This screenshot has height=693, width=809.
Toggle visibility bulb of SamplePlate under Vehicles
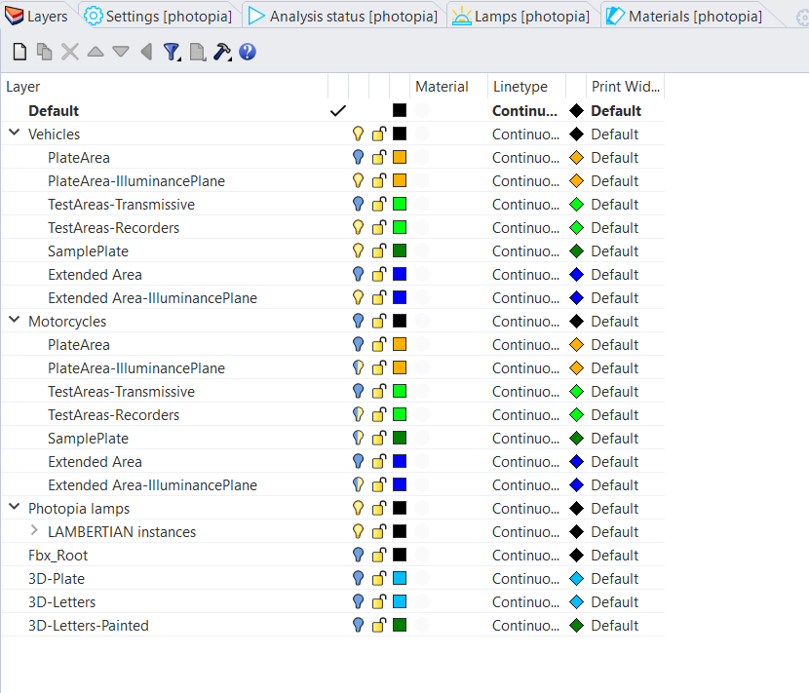tap(358, 251)
